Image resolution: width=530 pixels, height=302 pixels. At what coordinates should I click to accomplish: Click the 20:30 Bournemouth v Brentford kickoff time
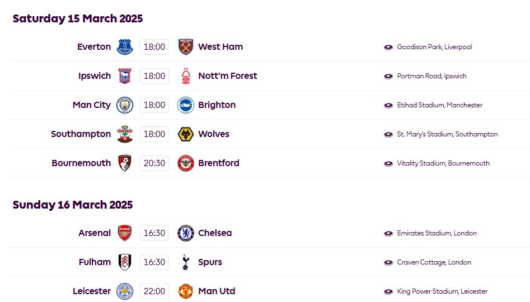pyautogui.click(x=154, y=163)
